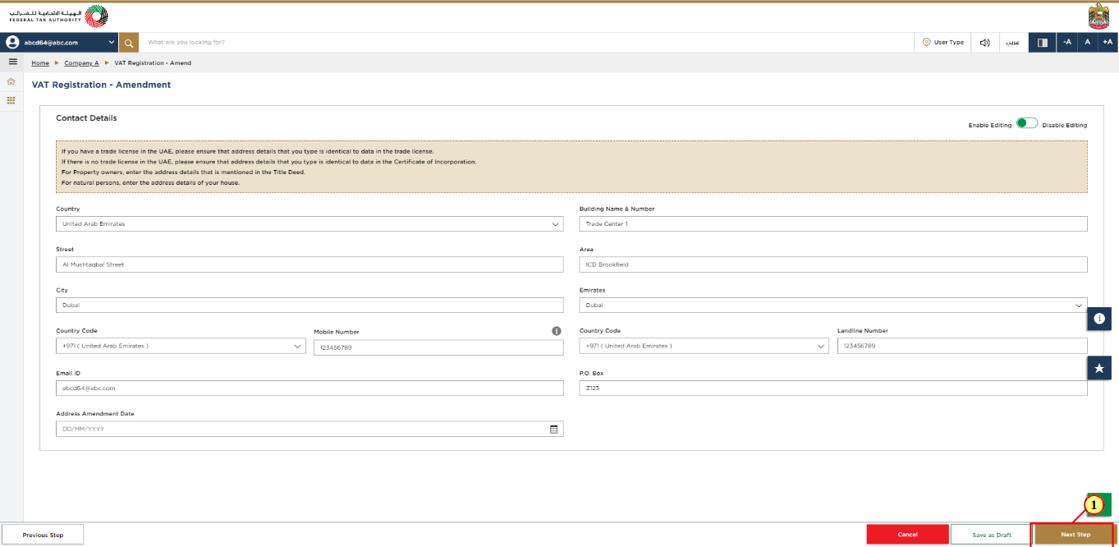
Task: Click 'VAT Registration - Amendment' page title
Action: [101, 85]
